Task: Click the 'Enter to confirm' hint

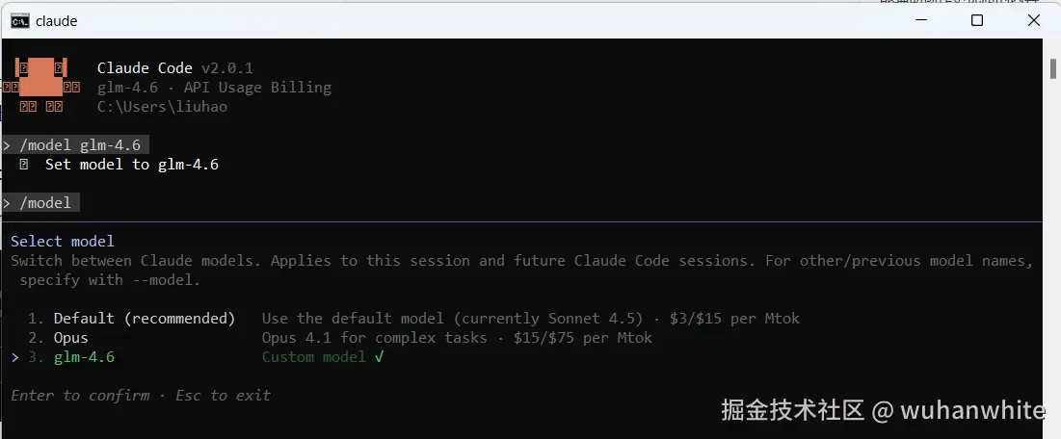Action: coord(80,396)
